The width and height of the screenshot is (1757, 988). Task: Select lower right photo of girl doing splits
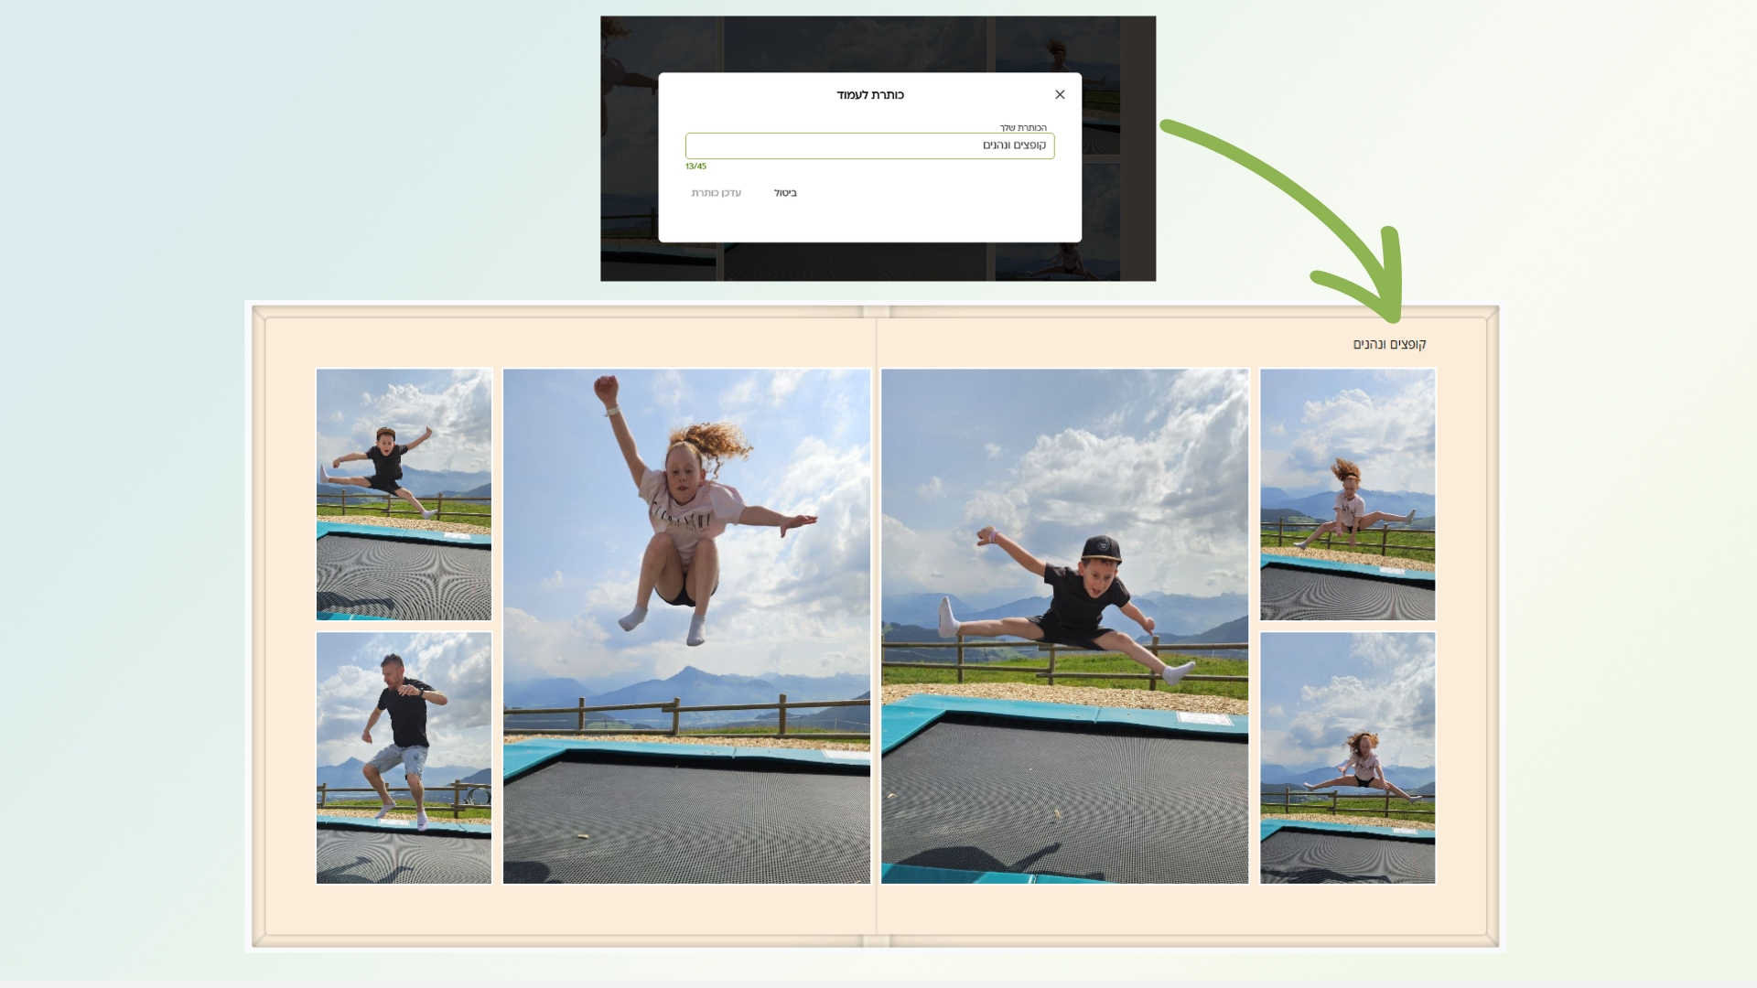[x=1347, y=757]
